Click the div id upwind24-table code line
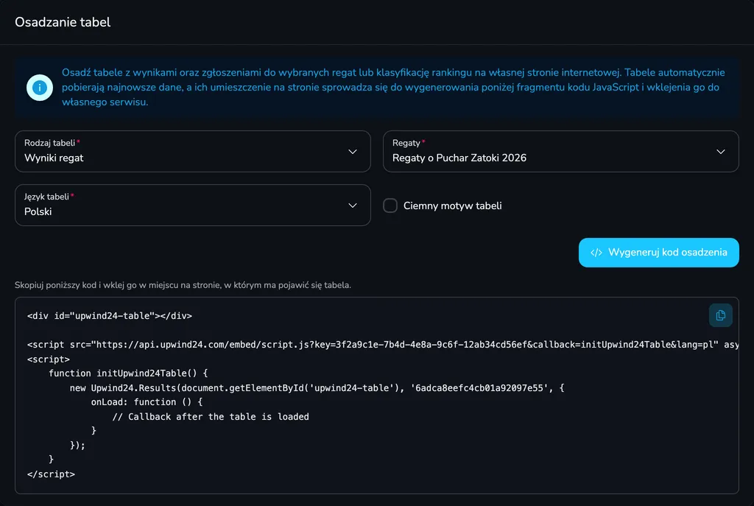 110,316
